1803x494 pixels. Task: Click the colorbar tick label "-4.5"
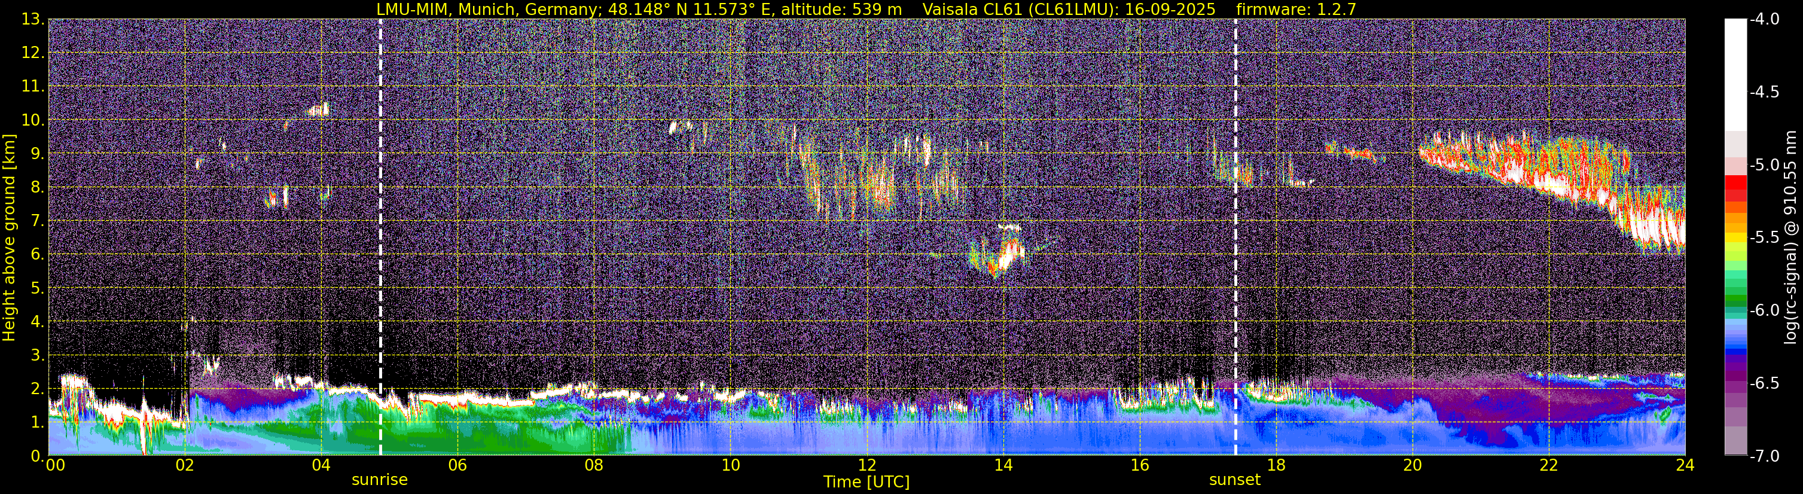(x=1764, y=92)
